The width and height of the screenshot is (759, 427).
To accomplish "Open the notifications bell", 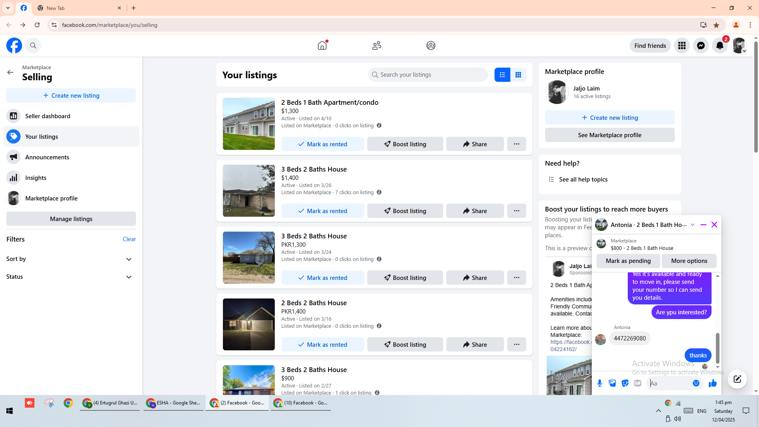I will (x=720, y=45).
